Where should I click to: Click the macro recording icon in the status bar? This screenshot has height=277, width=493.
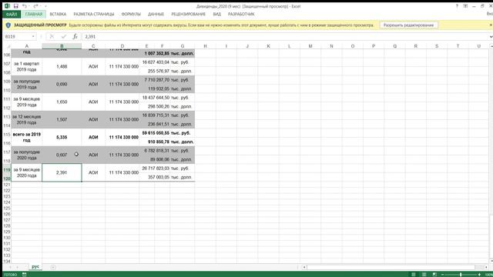24,275
